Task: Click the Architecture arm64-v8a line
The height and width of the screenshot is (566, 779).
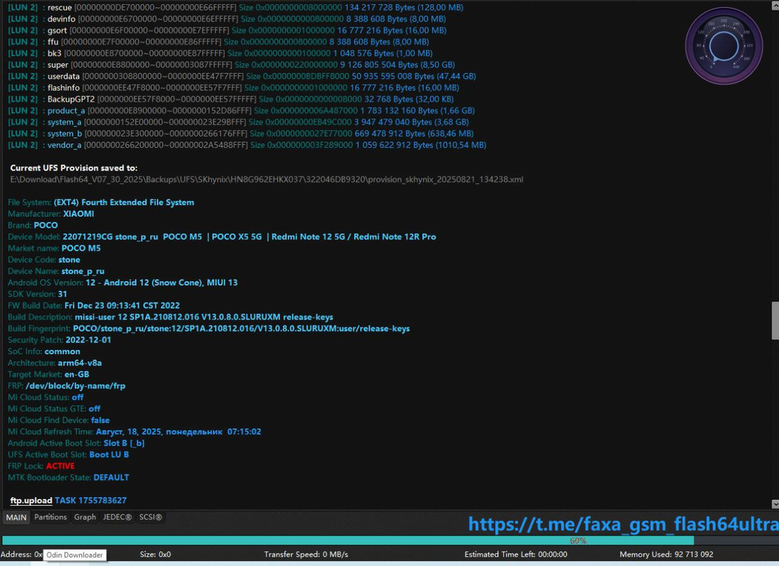Action: pos(54,362)
